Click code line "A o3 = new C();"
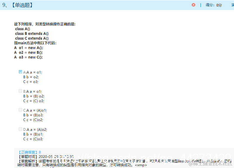The height and width of the screenshot is (168, 234). tap(28, 57)
